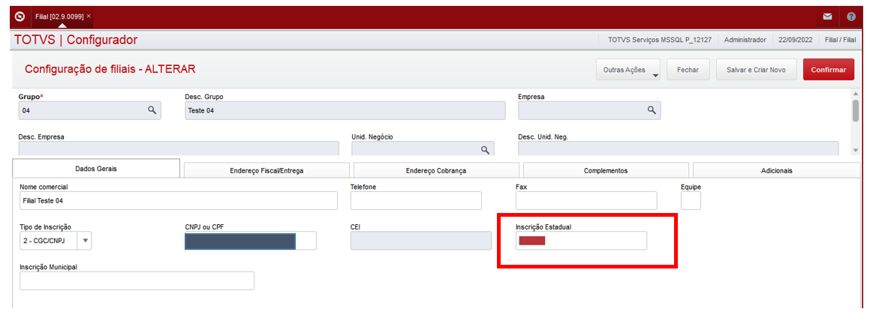Click the TOTVS | Configurador title
The height and width of the screenshot is (321, 876).
(76, 40)
